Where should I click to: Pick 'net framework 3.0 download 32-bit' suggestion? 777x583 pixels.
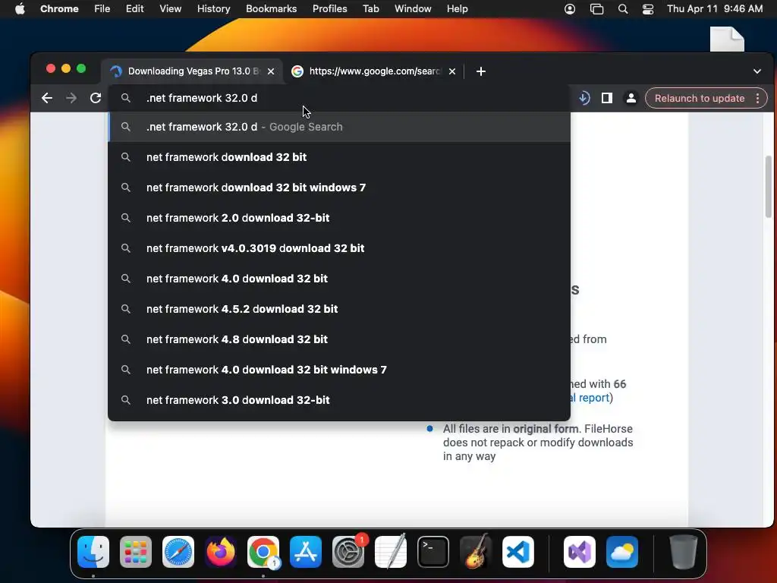339,400
